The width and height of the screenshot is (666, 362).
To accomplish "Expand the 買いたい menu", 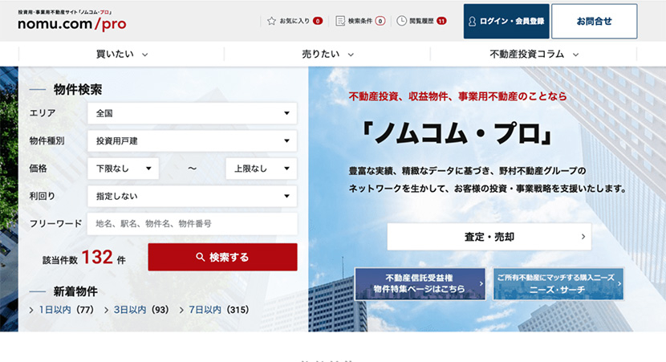I will tap(121, 55).
